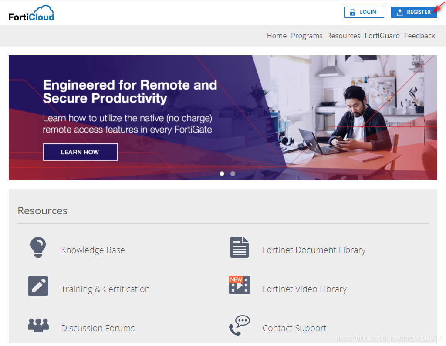Click the banner headline 'Engineered for Remote and Secure Productivity'

pos(130,92)
